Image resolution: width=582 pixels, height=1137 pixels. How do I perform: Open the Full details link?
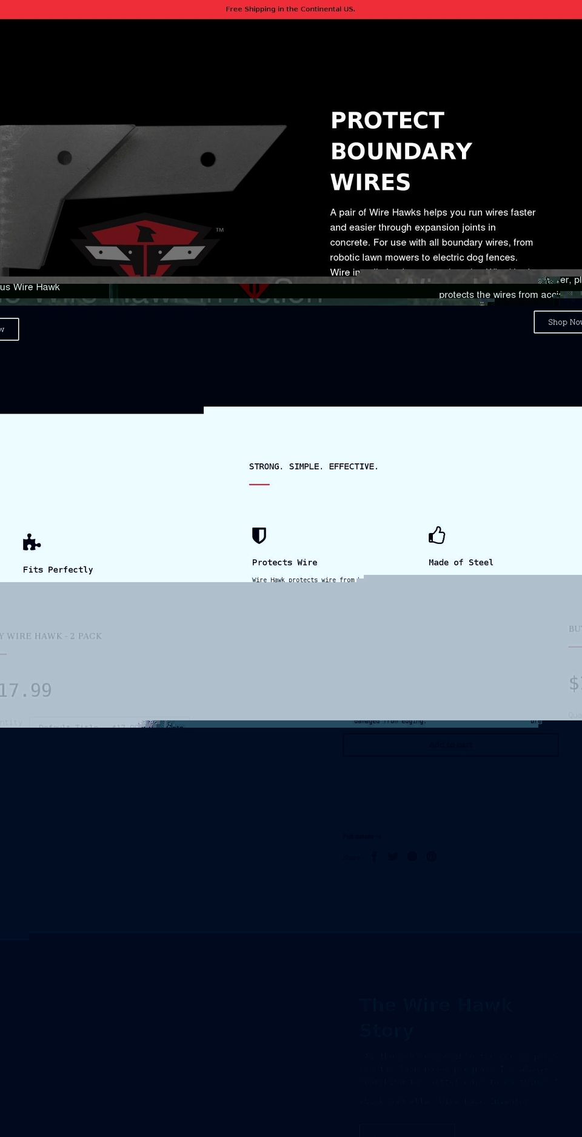(x=362, y=836)
